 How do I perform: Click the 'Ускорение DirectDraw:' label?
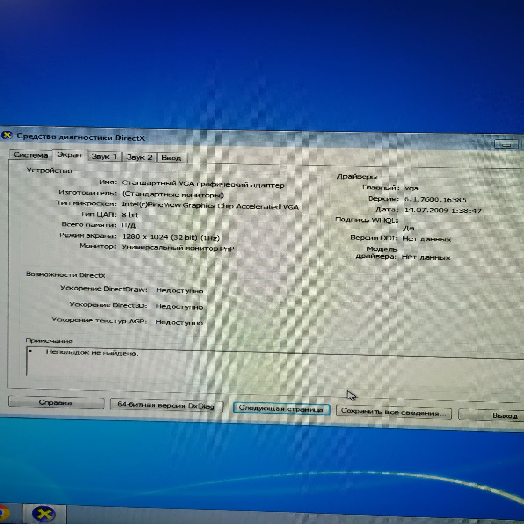tap(104, 289)
